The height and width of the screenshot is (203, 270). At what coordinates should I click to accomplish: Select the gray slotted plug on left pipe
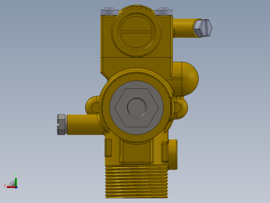(61, 124)
